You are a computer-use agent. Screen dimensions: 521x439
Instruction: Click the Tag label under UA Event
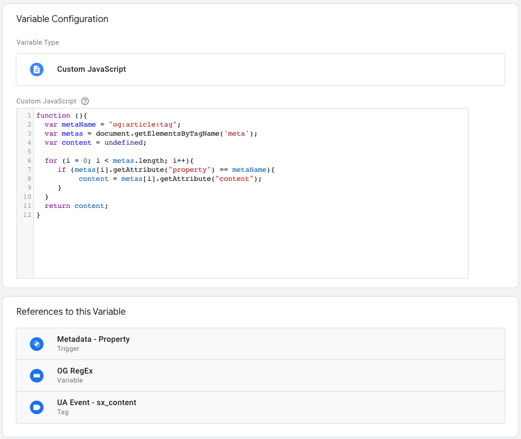click(63, 412)
